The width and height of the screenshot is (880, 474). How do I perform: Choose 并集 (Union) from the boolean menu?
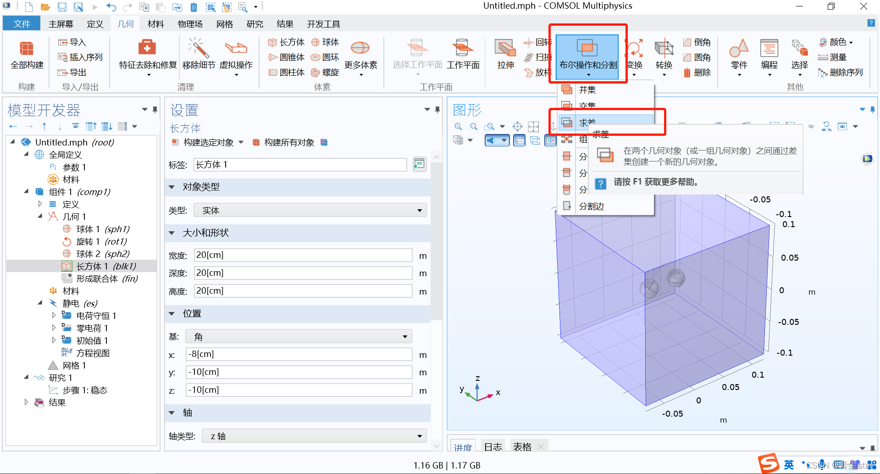605,90
